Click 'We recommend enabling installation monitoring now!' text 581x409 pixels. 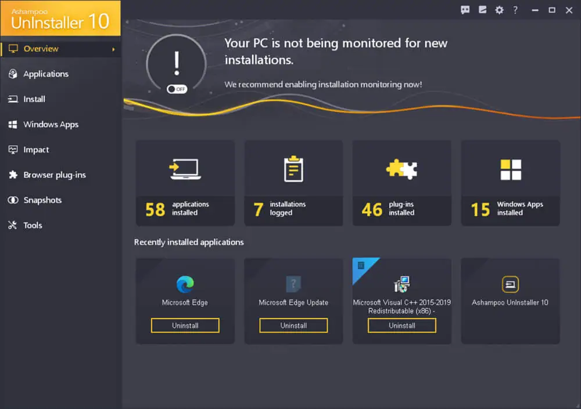[323, 84]
